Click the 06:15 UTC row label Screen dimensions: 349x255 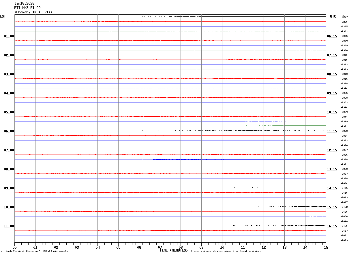click(x=332, y=36)
